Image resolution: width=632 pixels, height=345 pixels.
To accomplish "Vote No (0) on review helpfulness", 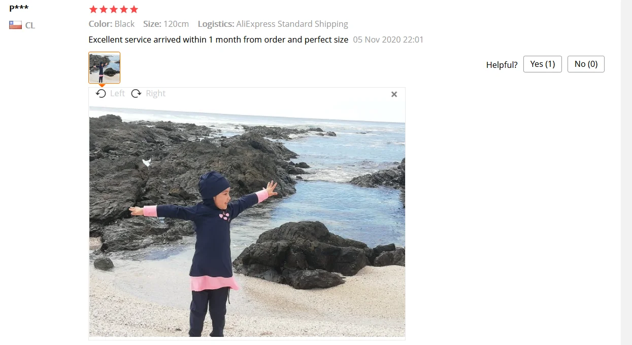I will pyautogui.click(x=586, y=64).
